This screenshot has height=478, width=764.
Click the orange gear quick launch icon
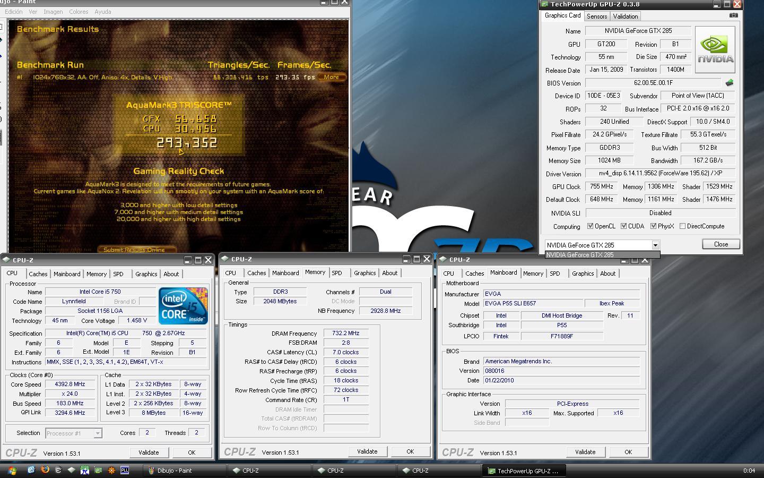(x=111, y=470)
